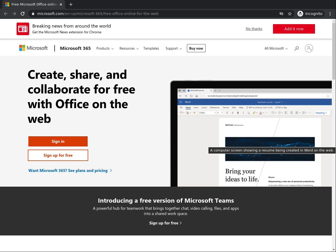This screenshot has width=336, height=252.
Task: Click the browser back arrow
Action: 6,14
